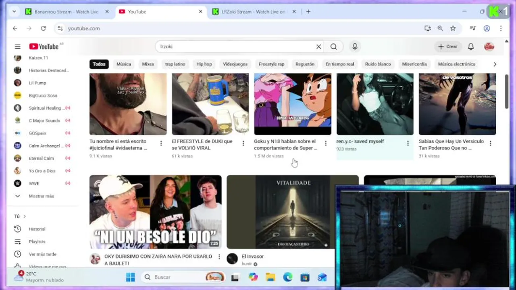Select the 'Todos' filter chip

coord(99,64)
